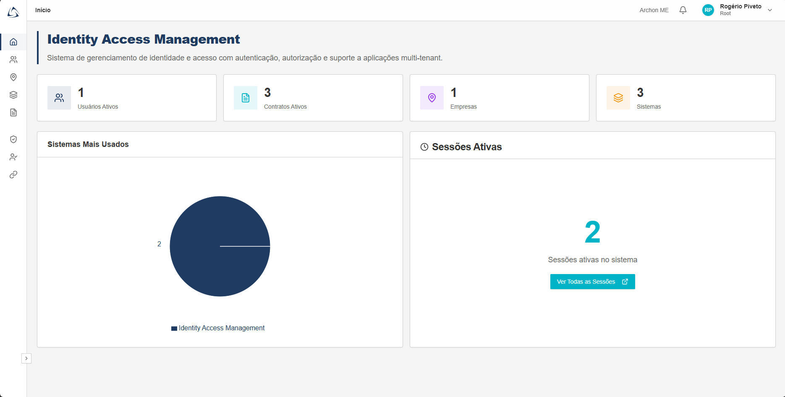Click the Sistemas Mais Usados heading
785x397 pixels.
(88, 144)
